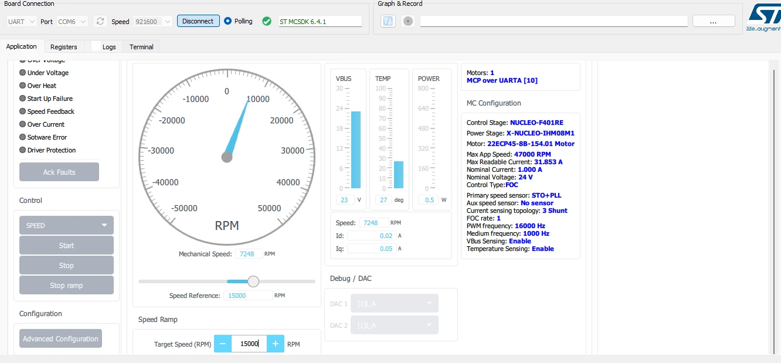Increase target speed with plus button

(276, 344)
